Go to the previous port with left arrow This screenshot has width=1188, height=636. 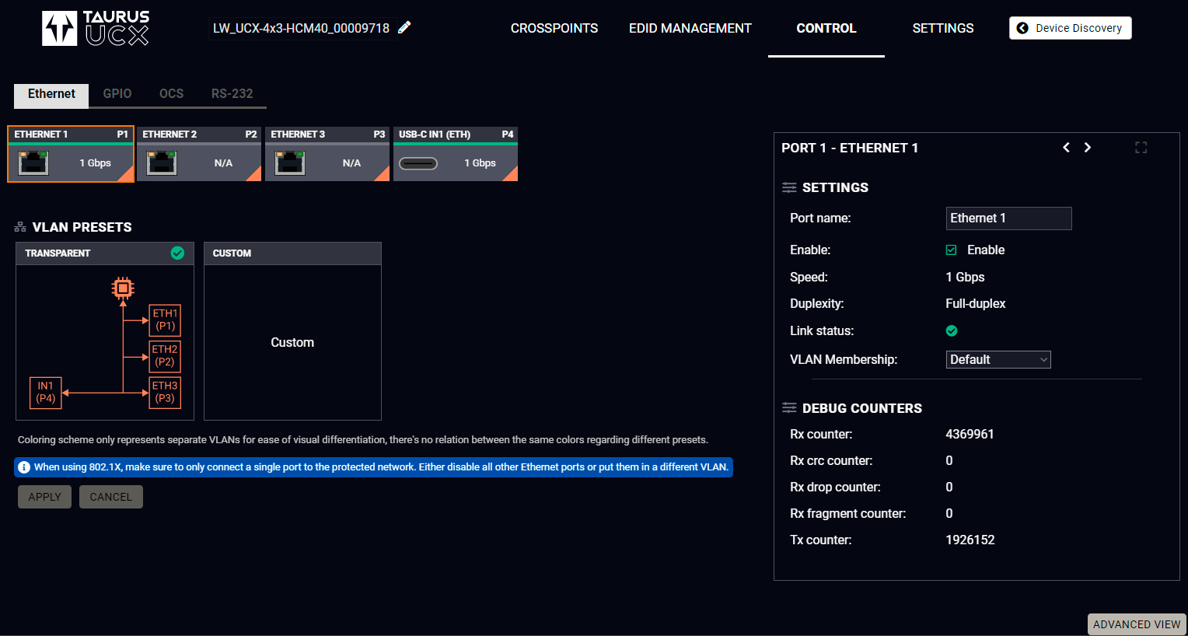pos(1066,148)
